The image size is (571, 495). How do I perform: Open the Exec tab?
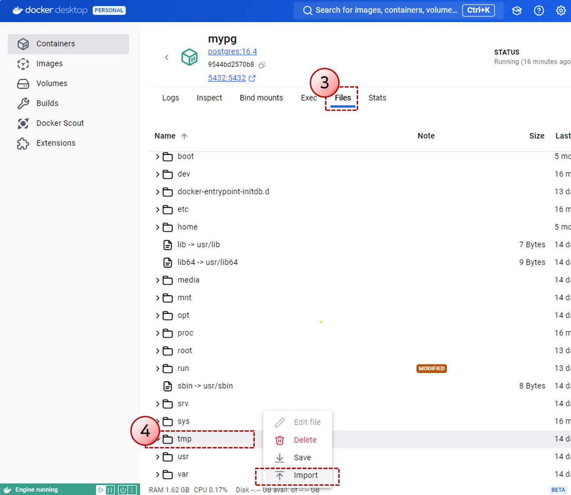[x=309, y=98]
